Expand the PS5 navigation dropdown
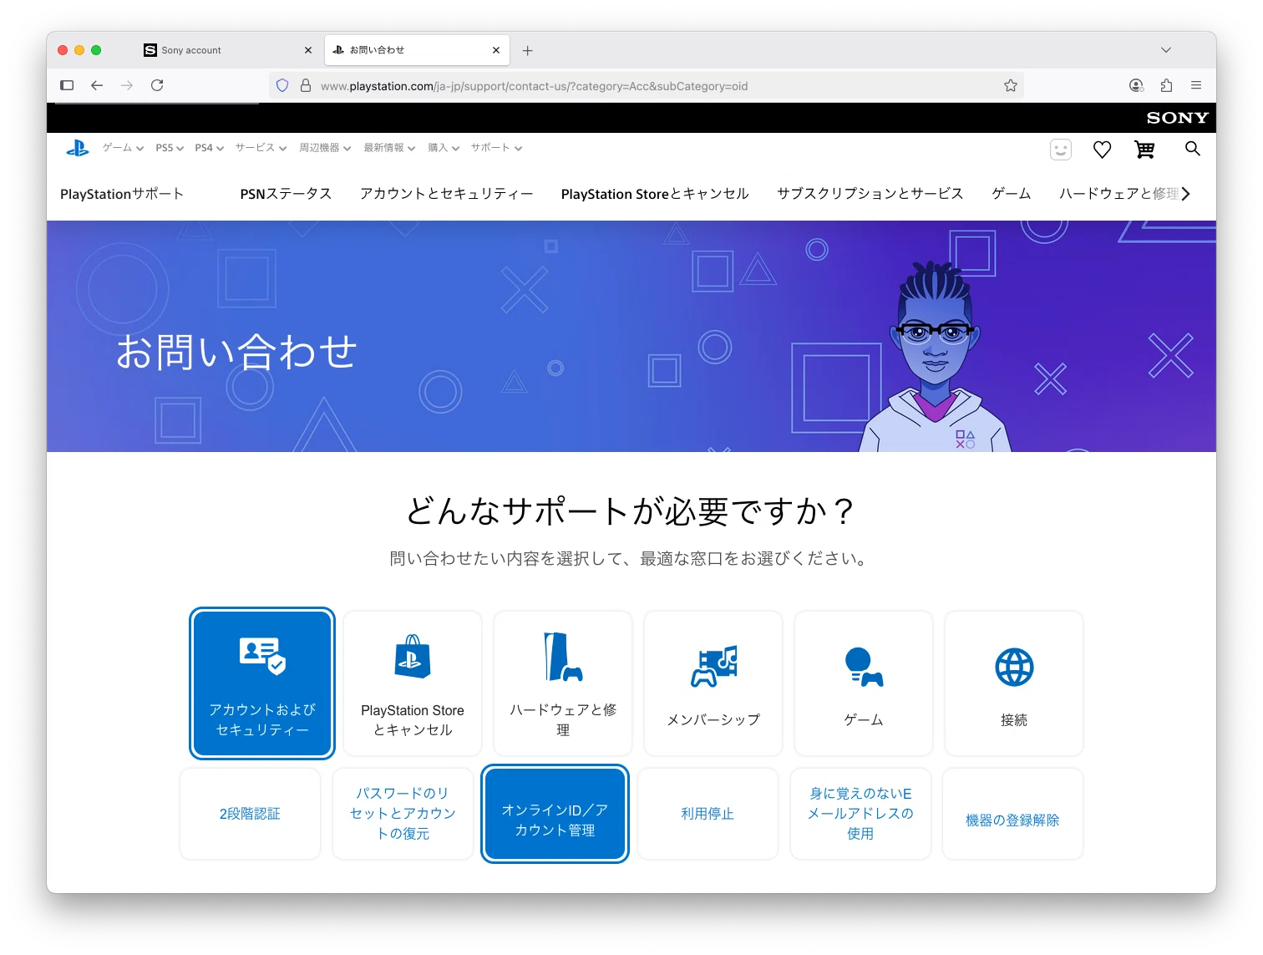Viewport: 1263px width, 955px height. click(x=170, y=148)
